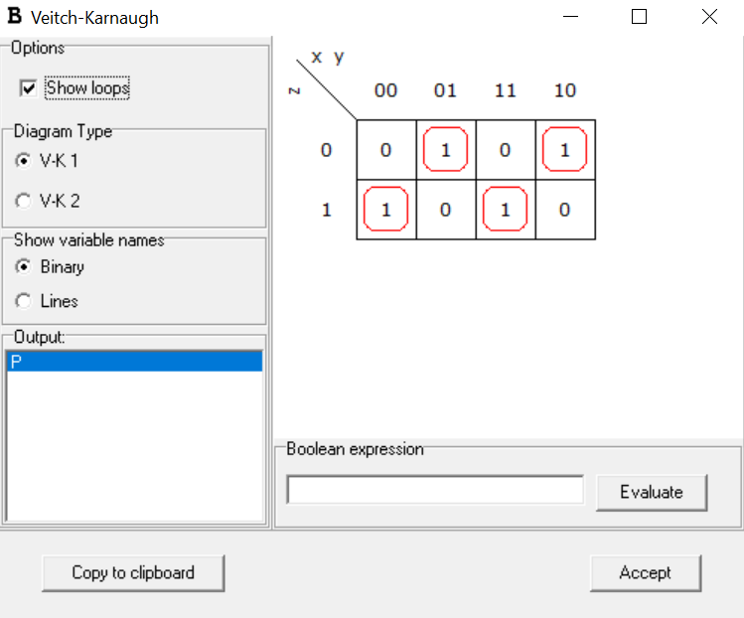Toggle the map cell at xy=11, z=0

(506, 151)
